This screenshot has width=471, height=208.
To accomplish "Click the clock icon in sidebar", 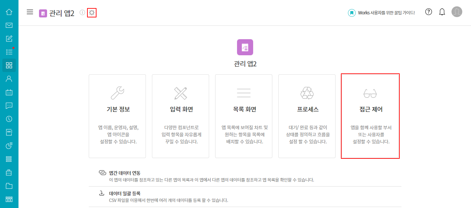I will (9, 119).
